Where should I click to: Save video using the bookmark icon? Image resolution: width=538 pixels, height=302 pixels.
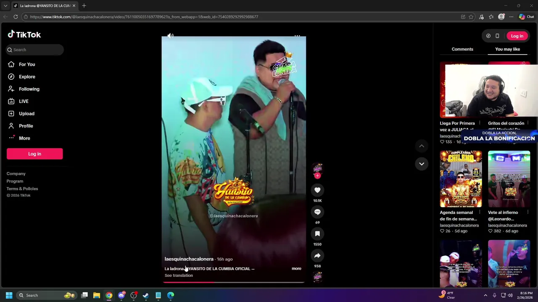317,234
